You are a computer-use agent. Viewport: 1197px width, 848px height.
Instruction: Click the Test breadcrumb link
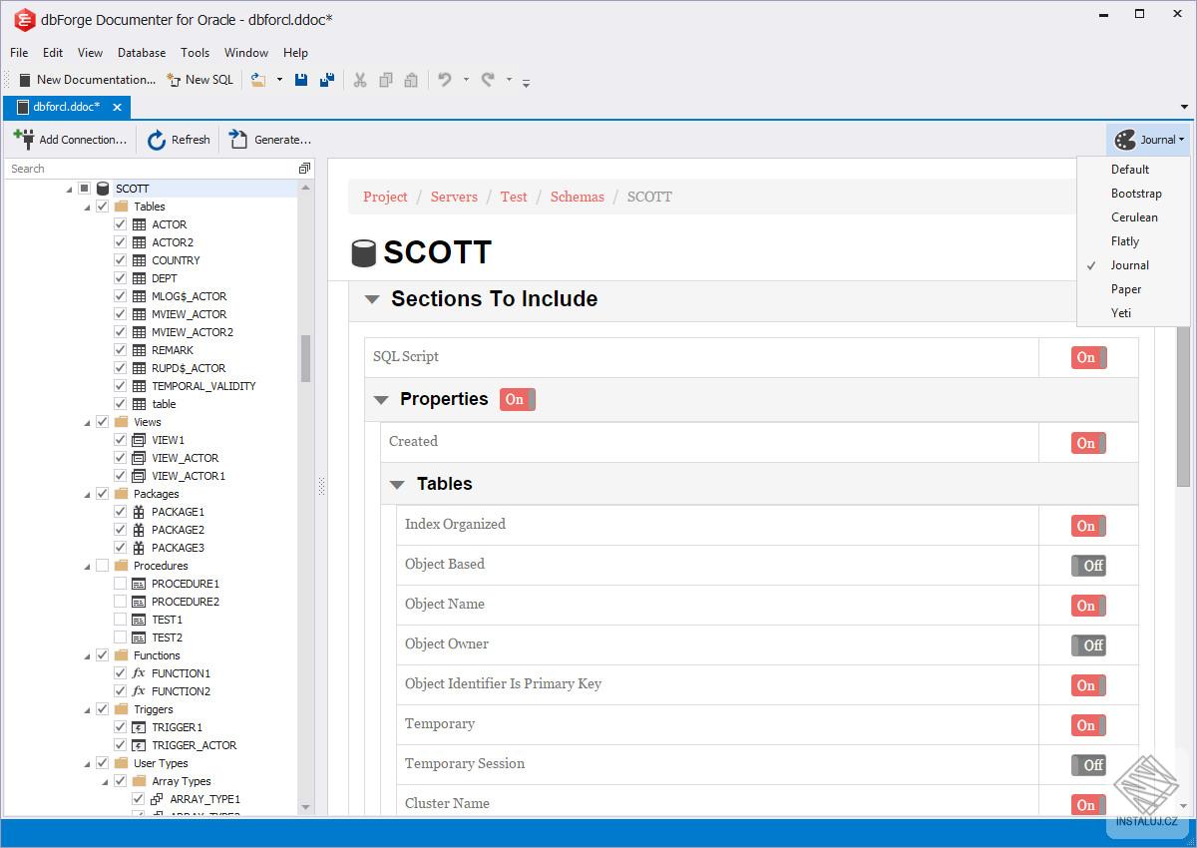click(x=514, y=197)
